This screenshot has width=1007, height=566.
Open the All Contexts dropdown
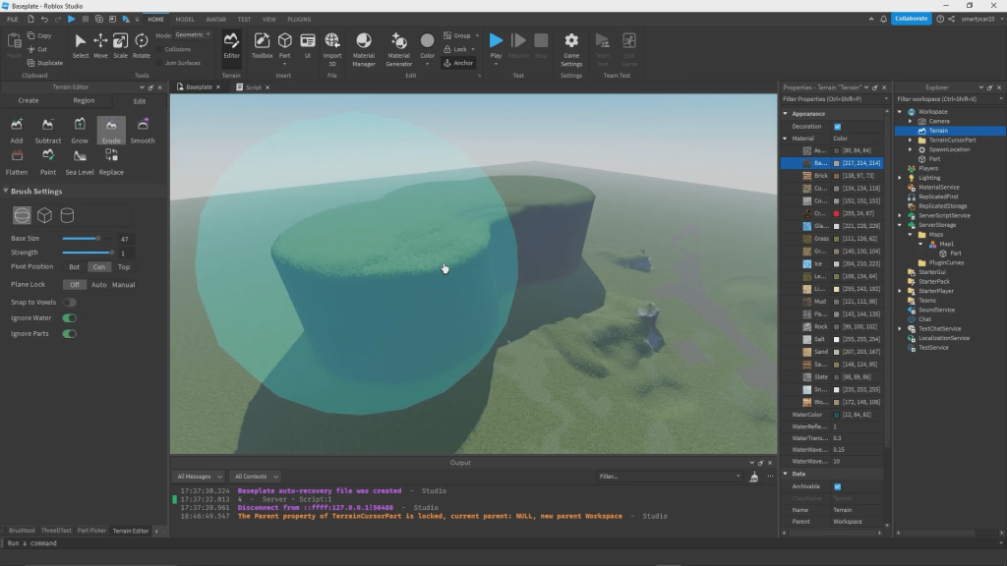point(256,477)
